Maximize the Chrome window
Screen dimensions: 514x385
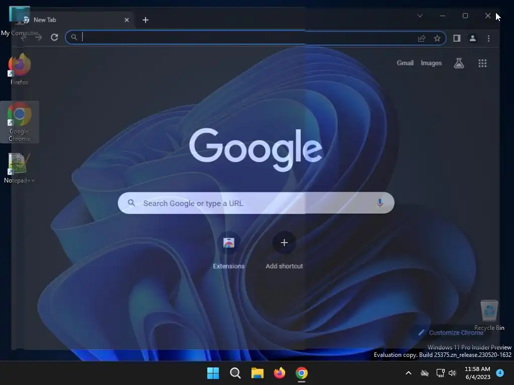(465, 16)
